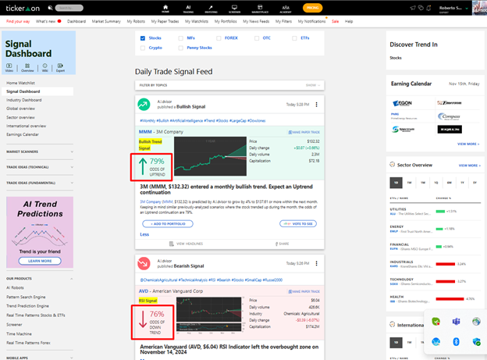487x360 pixels.
Task: Open Windows Security shield tray icon
Action: point(476,342)
